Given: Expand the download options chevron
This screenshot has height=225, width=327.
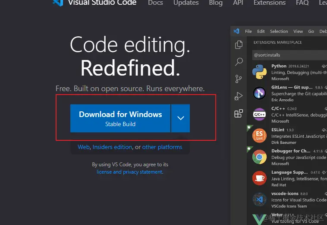Looking at the screenshot, I should coord(181,118).
